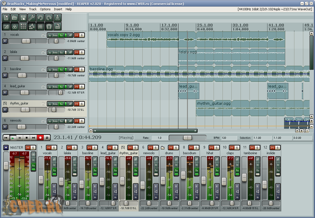Toggle the grid lines toolbar icon
Screen dimensions: 315x218
coord(40,27)
